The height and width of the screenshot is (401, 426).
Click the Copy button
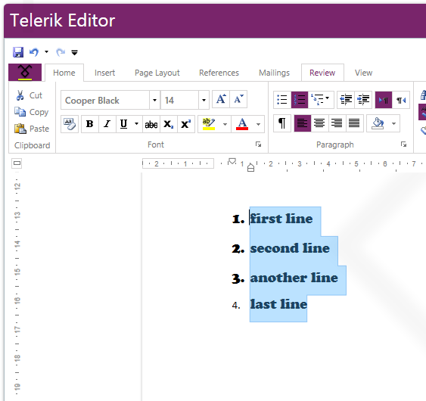coord(32,112)
